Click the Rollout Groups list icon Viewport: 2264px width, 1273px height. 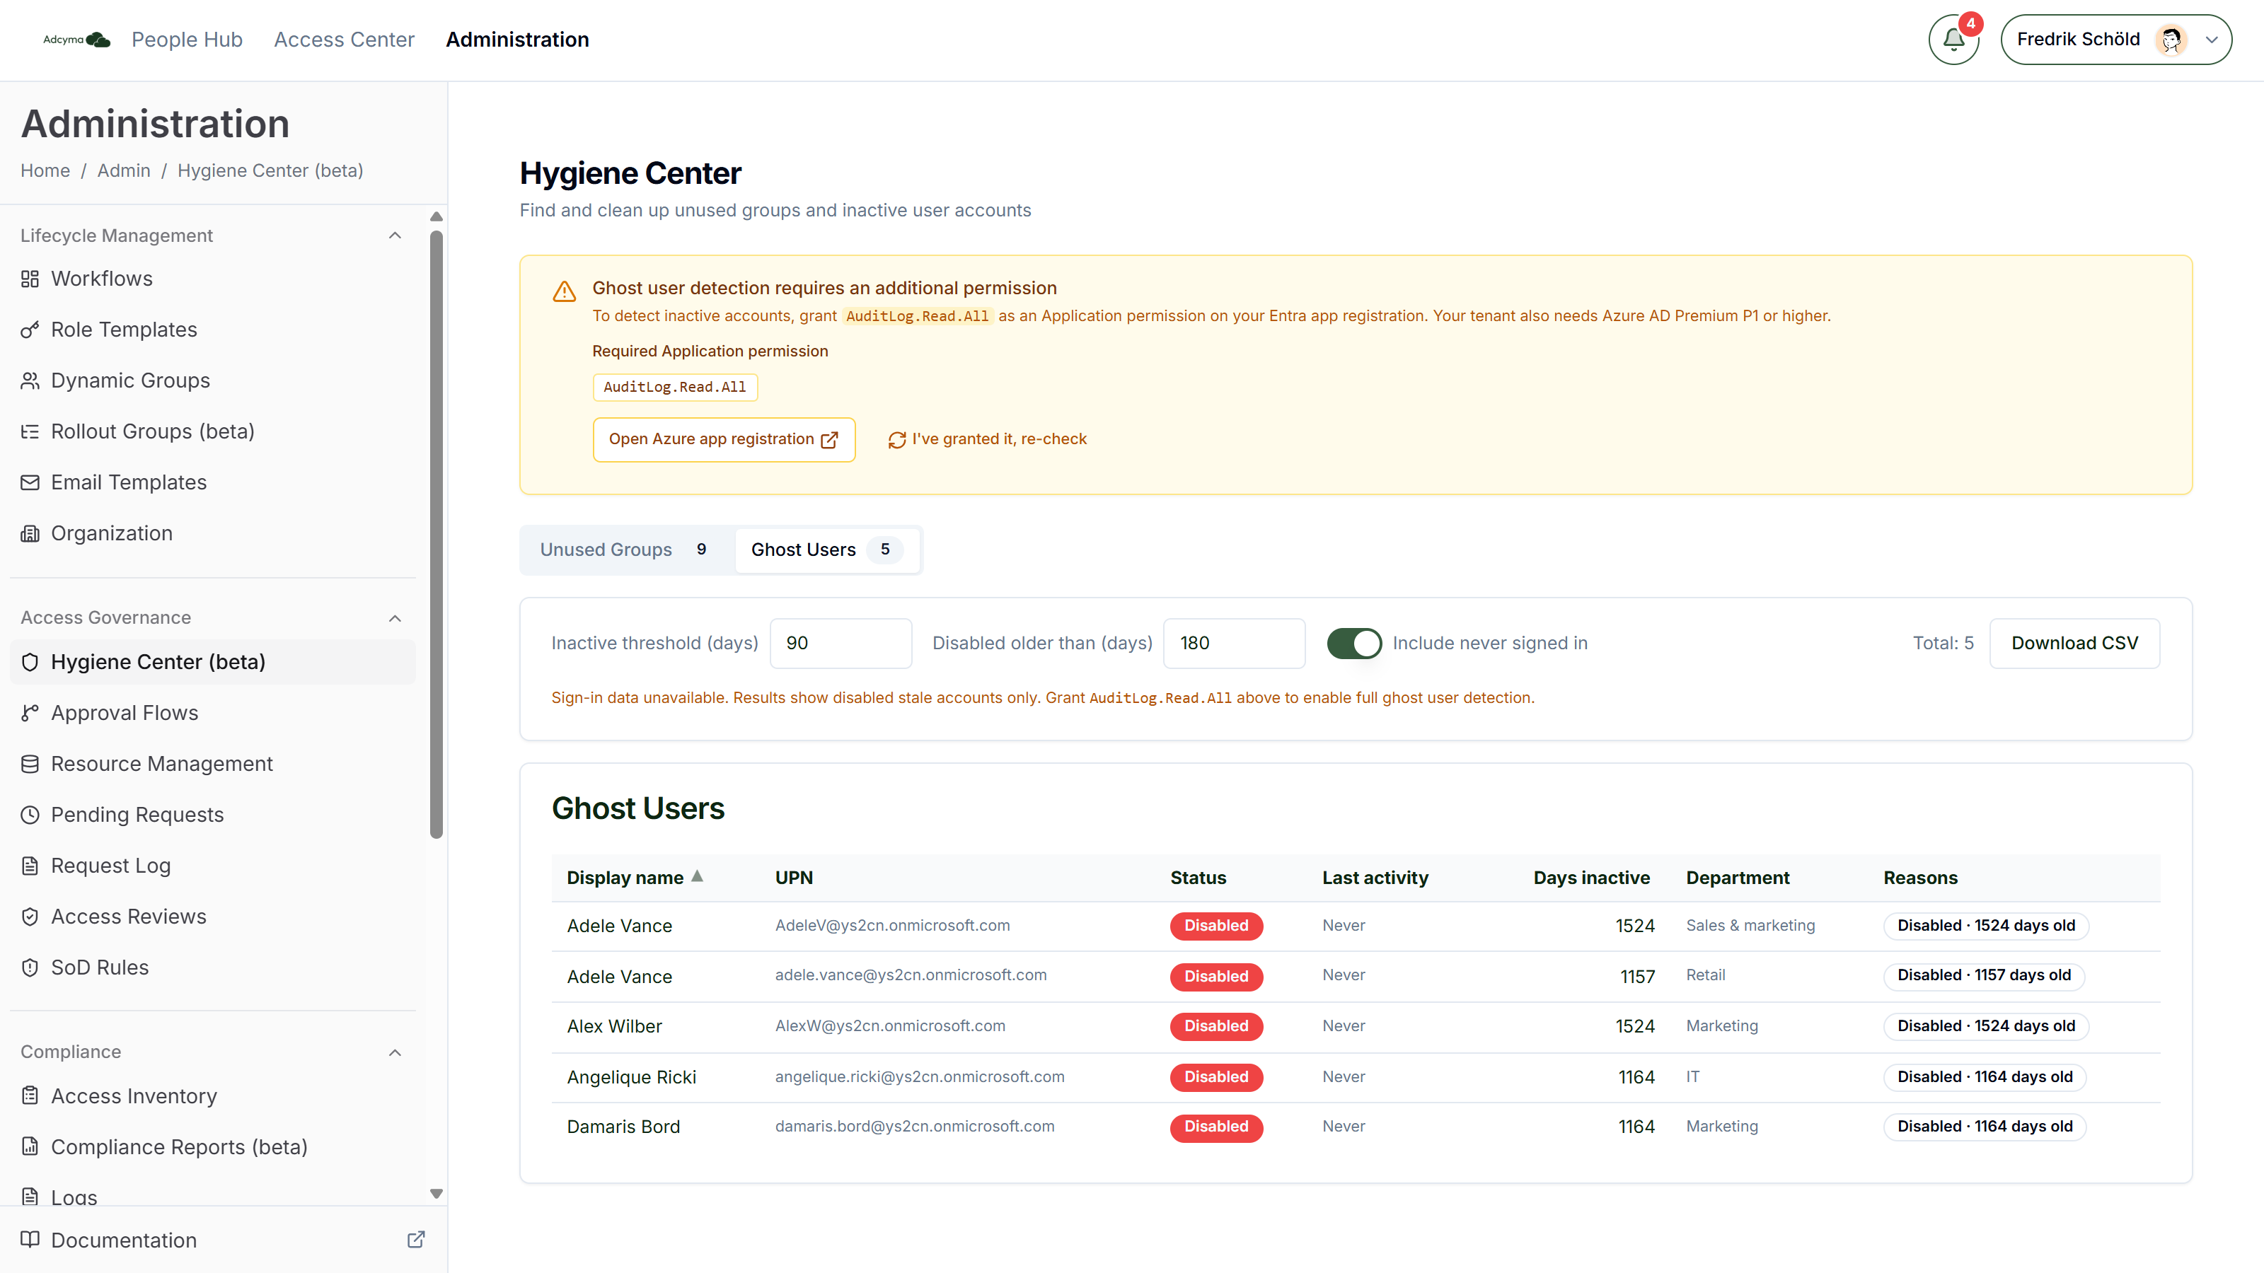tap(30, 431)
